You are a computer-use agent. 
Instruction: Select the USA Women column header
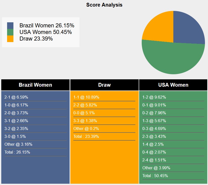click(173, 85)
